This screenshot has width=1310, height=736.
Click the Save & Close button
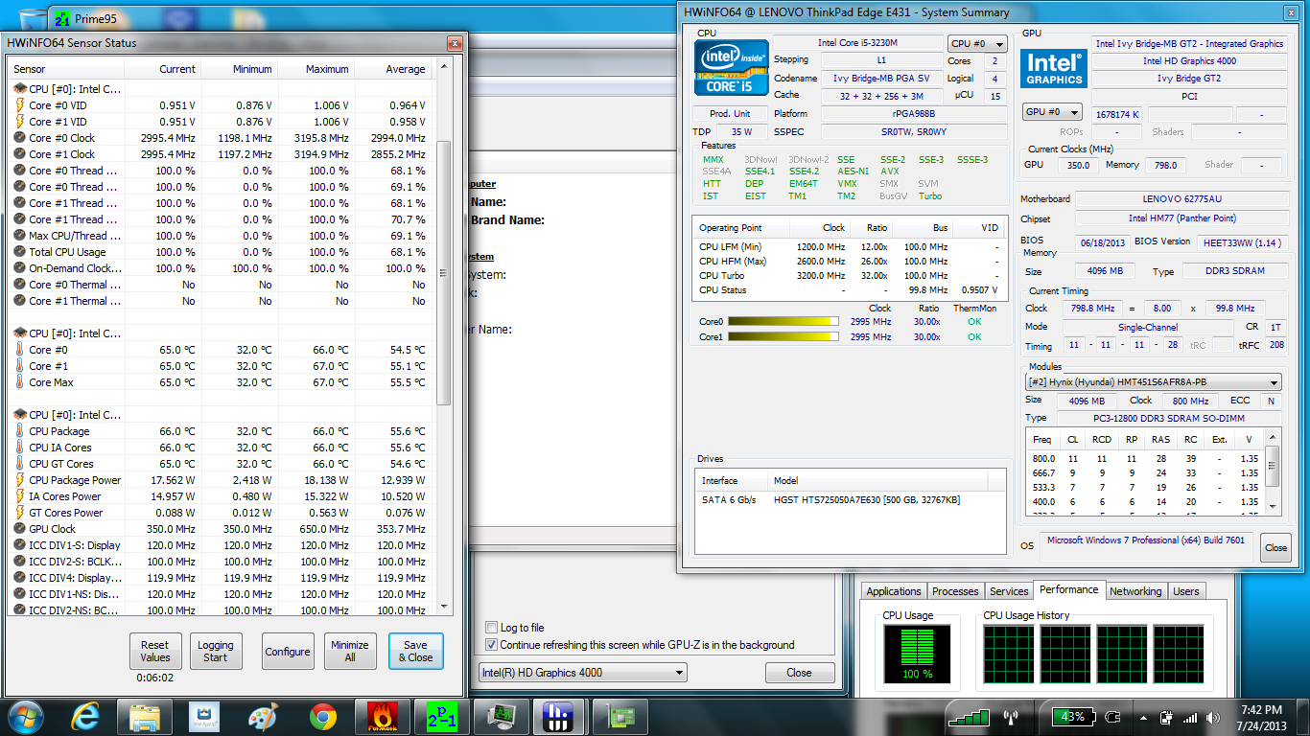415,651
